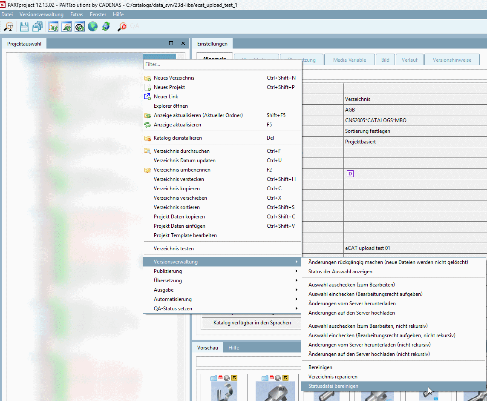Open the second clevis part preview thumbnail
This screenshot has width=487, height=401.
275,391
